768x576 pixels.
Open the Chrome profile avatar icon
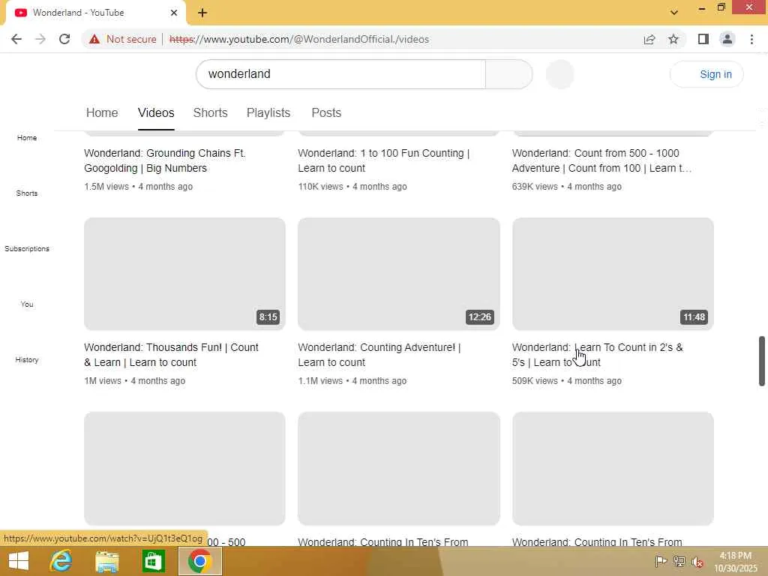click(727, 39)
